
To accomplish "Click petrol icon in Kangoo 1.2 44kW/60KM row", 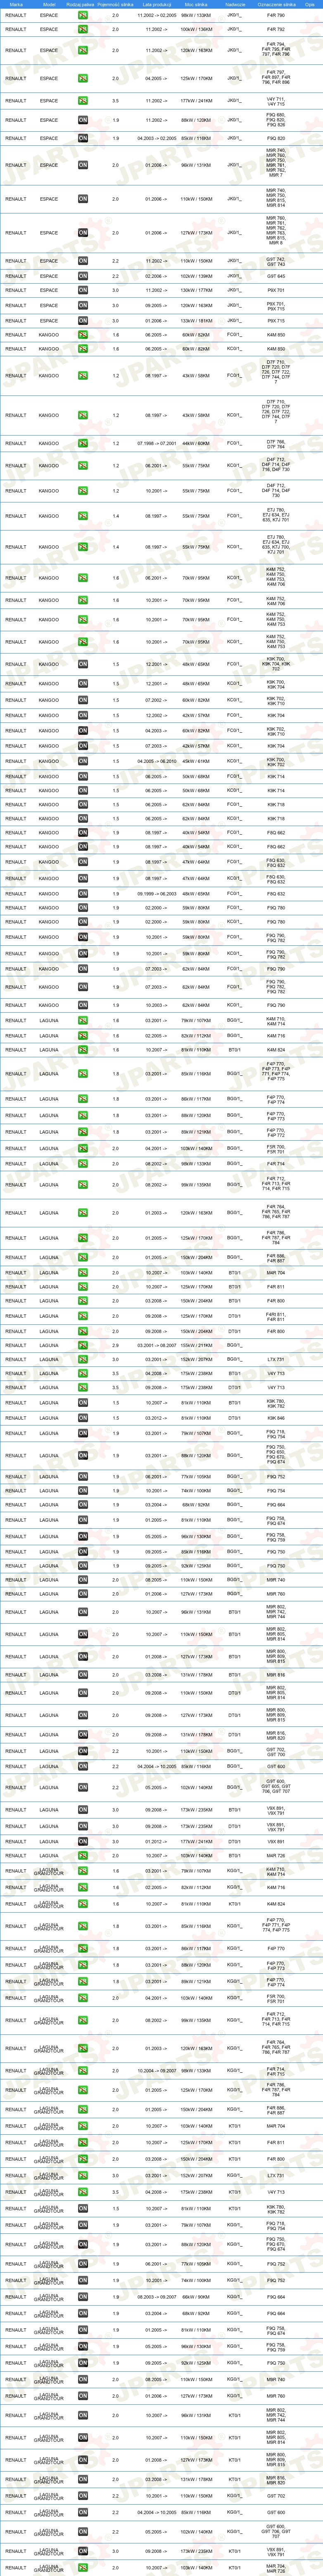I will [83, 443].
